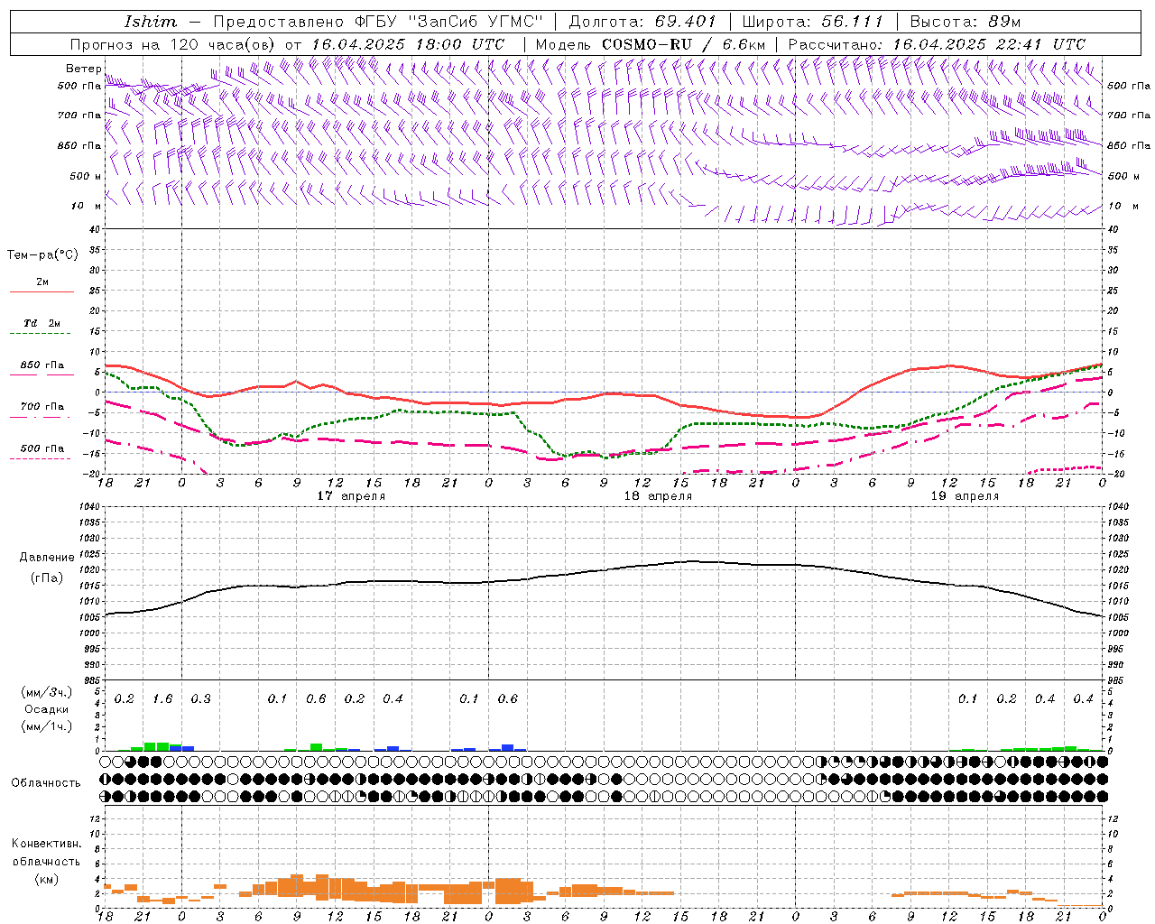Viewport: 1155px width, 924px height.
Task: Click the "17 апреля" date label
Action: (x=351, y=496)
